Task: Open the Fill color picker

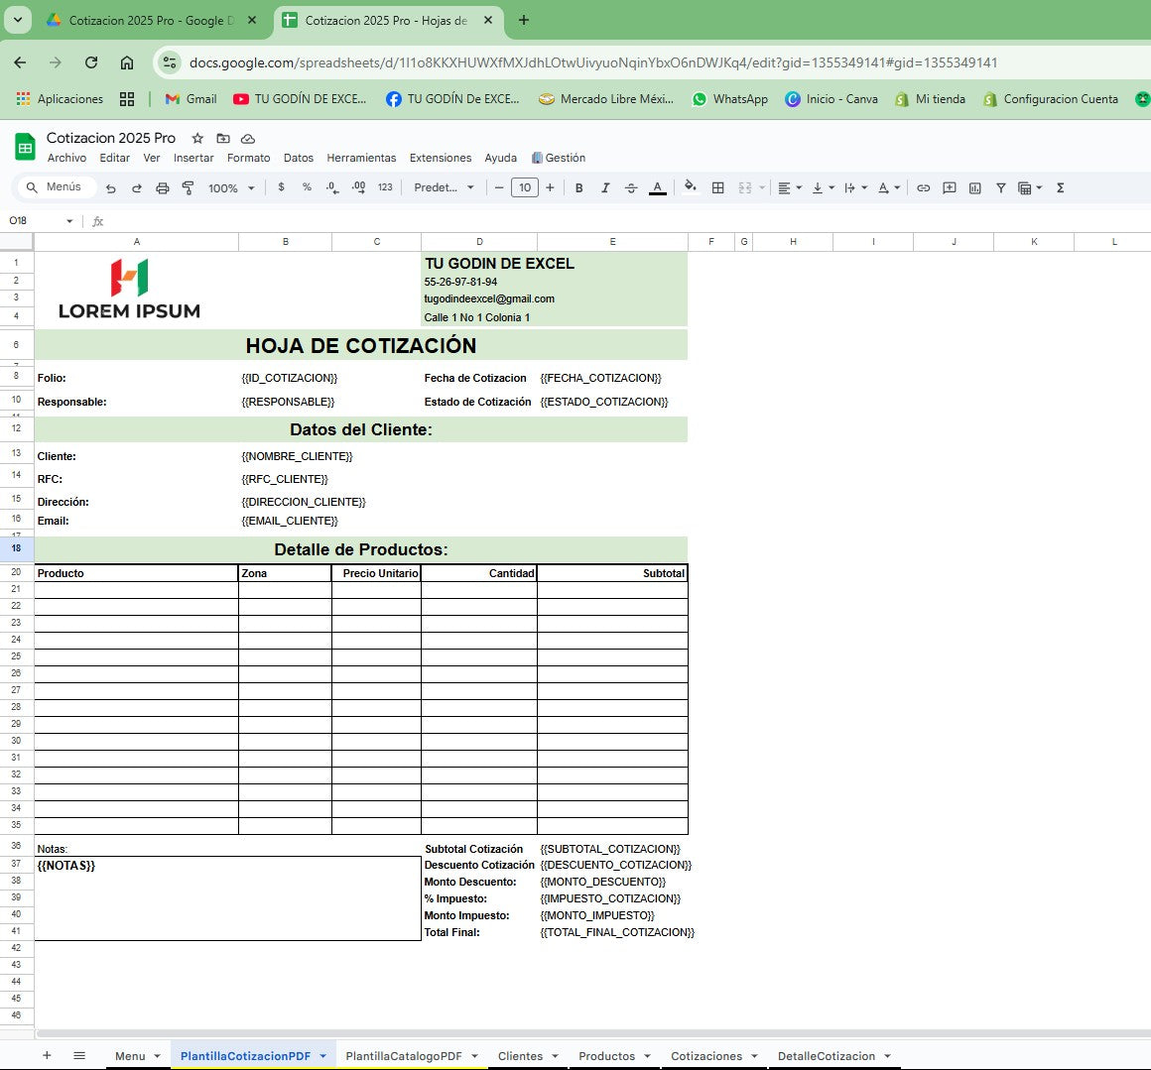Action: pyautogui.click(x=691, y=187)
